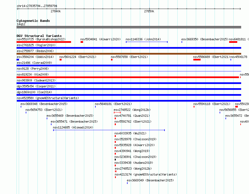Click the black nsv3236901 variant marker

[x=115, y=160]
